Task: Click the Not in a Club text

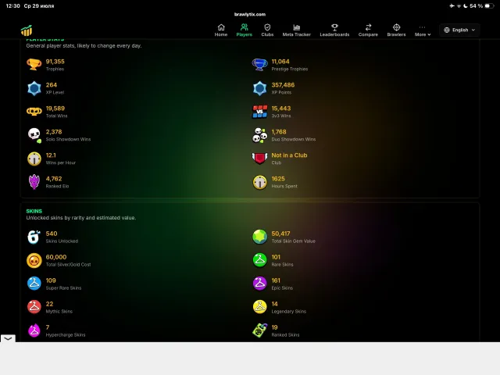Action: click(x=289, y=155)
